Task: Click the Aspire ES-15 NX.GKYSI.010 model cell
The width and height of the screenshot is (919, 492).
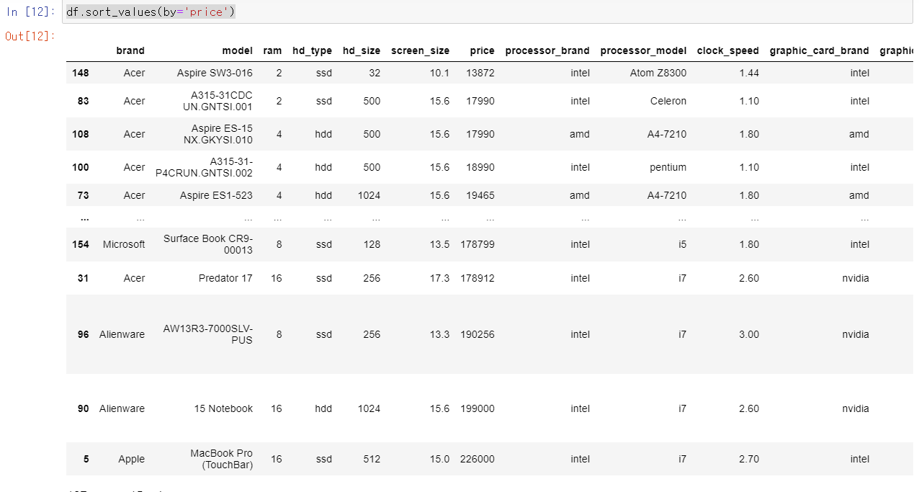Action: tap(218, 134)
